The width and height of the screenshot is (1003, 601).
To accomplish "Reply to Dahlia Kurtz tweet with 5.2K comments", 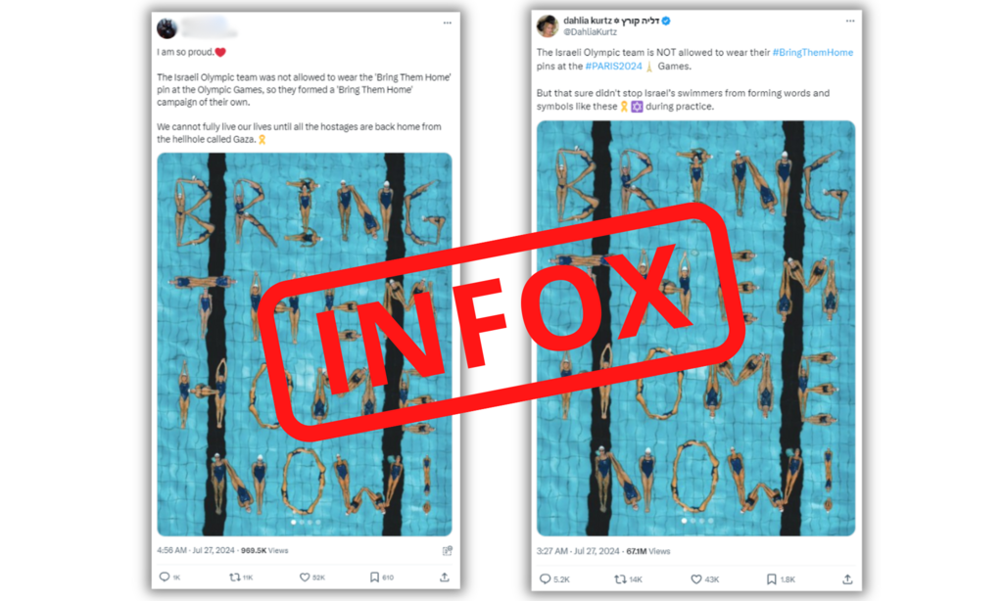I will click(545, 578).
